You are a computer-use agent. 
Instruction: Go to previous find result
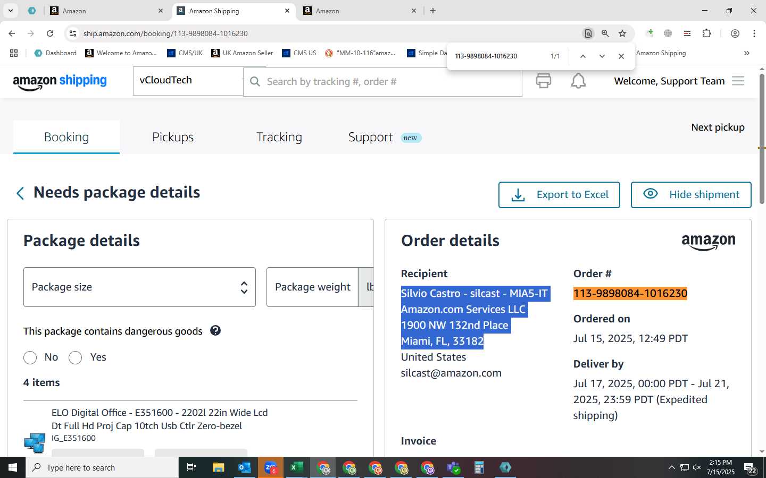(x=583, y=56)
